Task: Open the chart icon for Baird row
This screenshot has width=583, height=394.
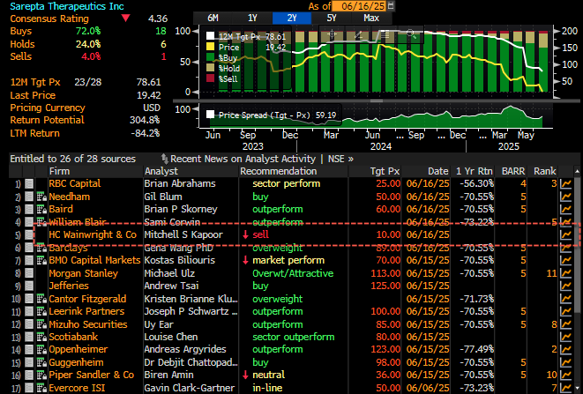Action: (566, 209)
